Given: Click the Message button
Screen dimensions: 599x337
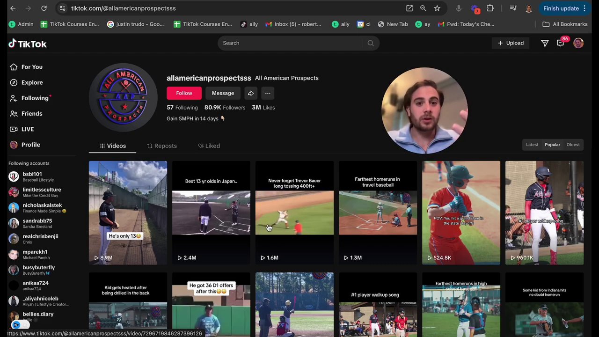Looking at the screenshot, I should pos(223,93).
